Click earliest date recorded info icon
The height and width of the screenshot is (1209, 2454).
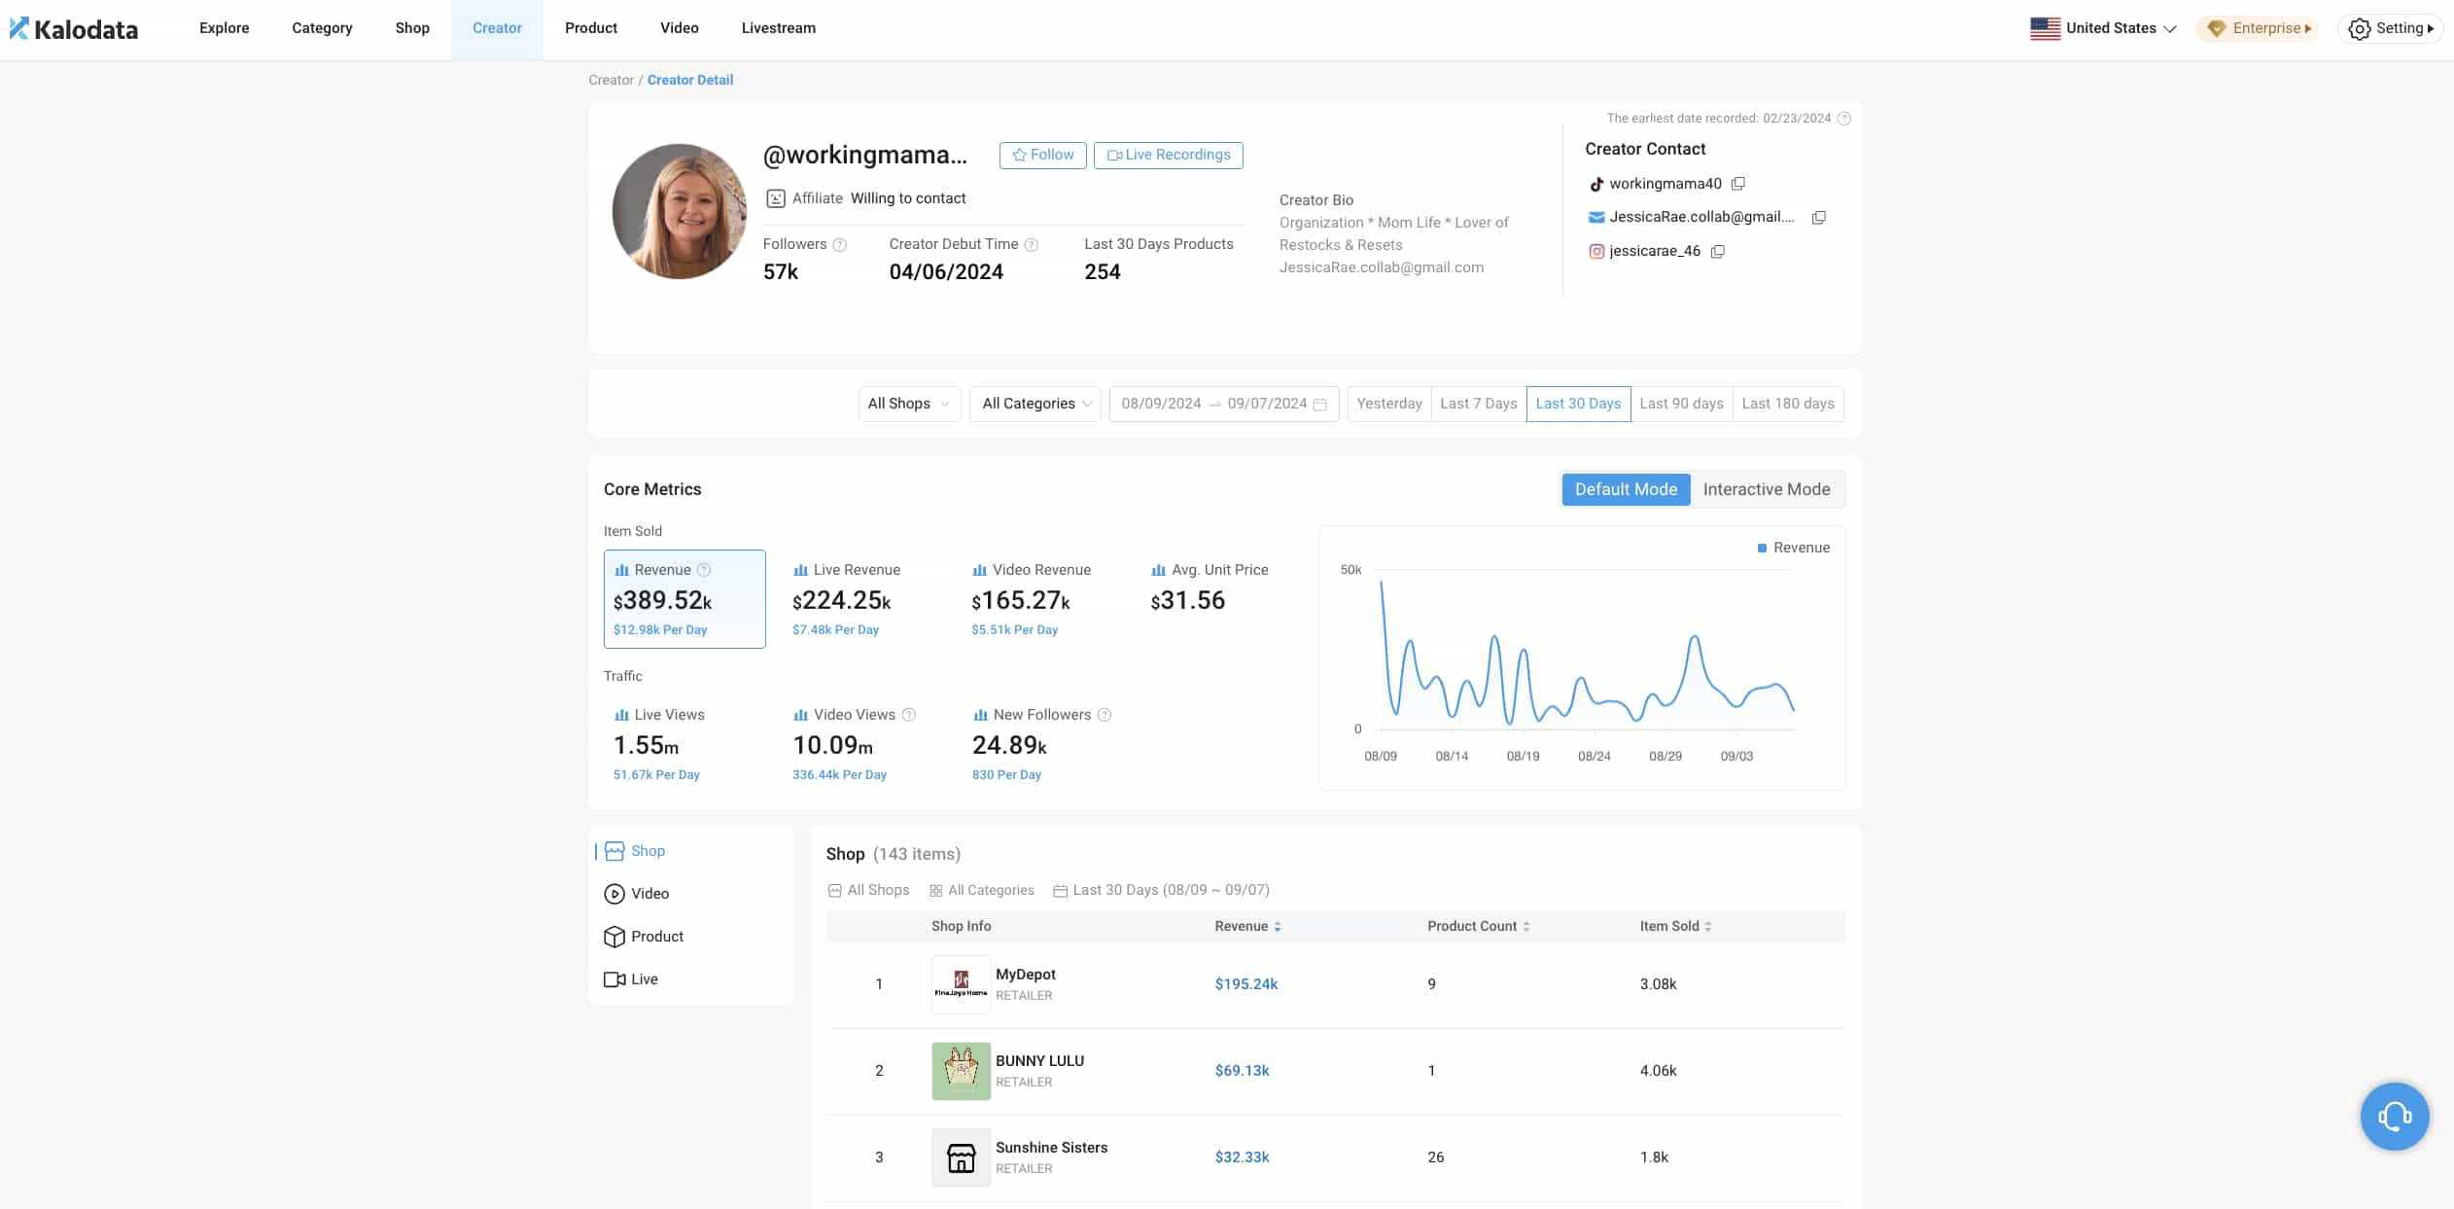tap(1844, 119)
